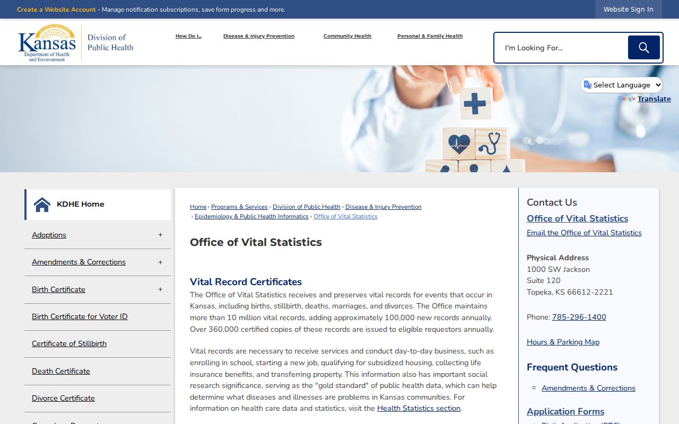Viewport: 679px width, 424px height.
Task: Open Death Certificate sidebar item
Action: [x=61, y=371]
